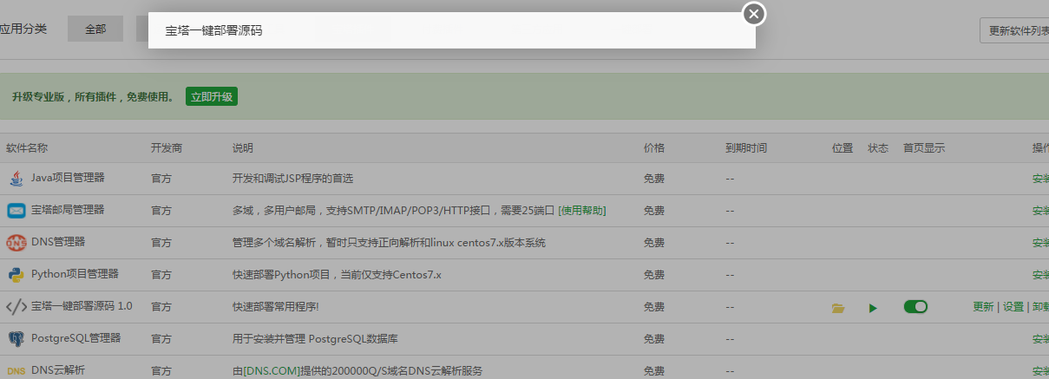Click the 价格 column header

(654, 148)
